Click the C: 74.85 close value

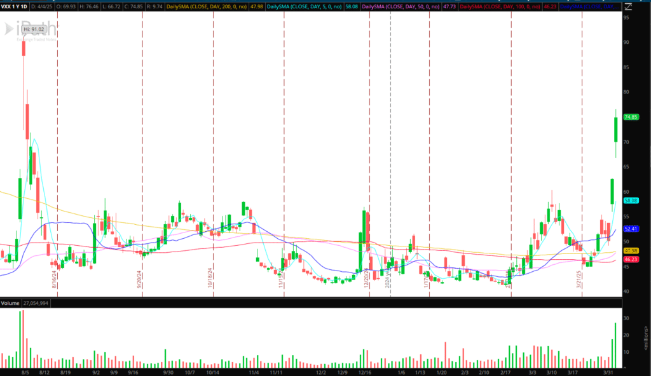pyautogui.click(x=134, y=6)
